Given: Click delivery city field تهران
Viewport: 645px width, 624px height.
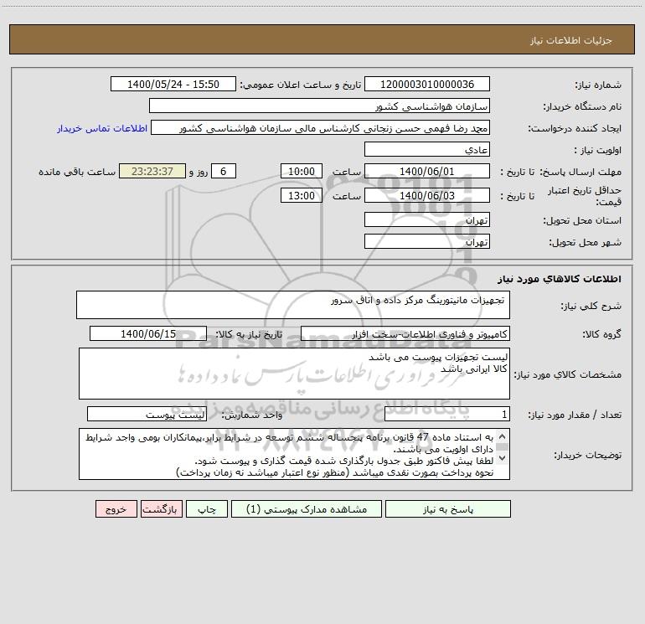Looking at the screenshot, I should 427,241.
